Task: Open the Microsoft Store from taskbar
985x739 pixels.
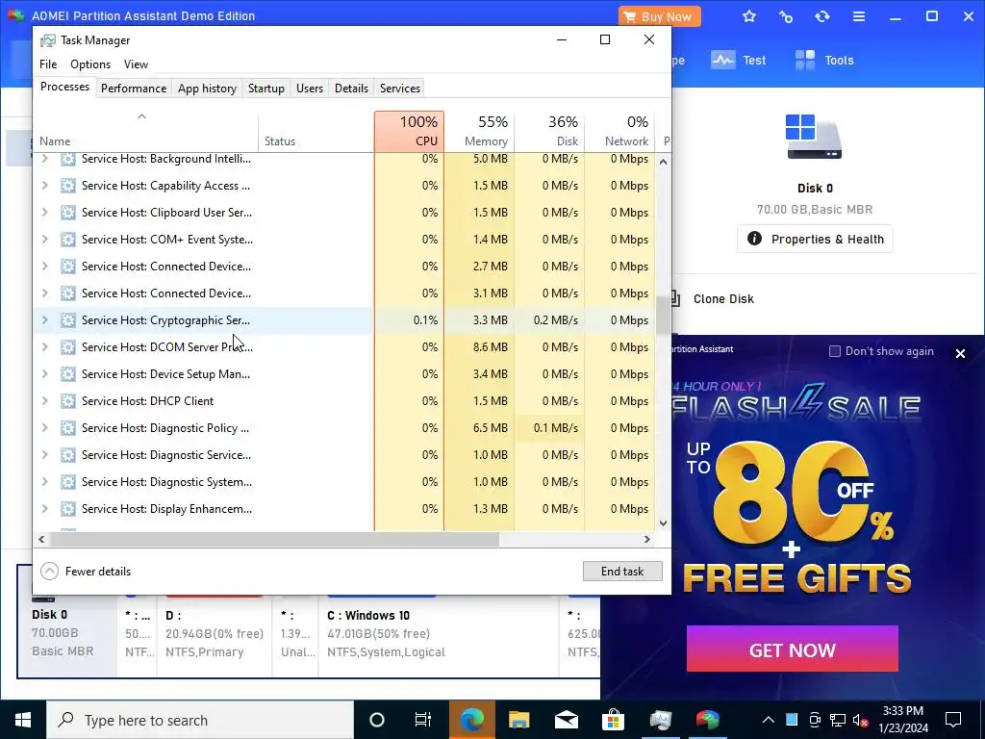Action: [613, 720]
